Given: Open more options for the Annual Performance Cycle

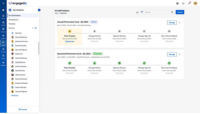Looking at the screenshot, I should pos(180,23).
